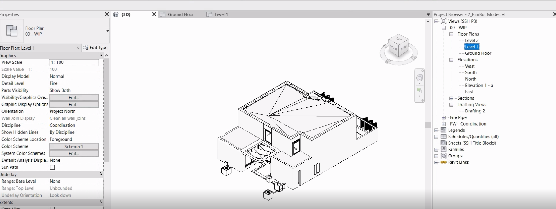Screen dimensions: 556x209
Task: Click the Floor Plan type thumbnail in Properties
Action: coord(12,31)
